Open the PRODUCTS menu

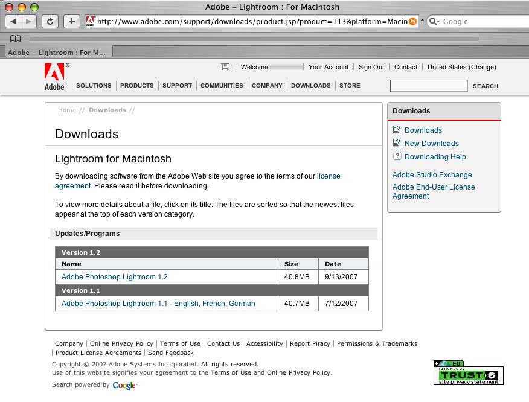(137, 85)
